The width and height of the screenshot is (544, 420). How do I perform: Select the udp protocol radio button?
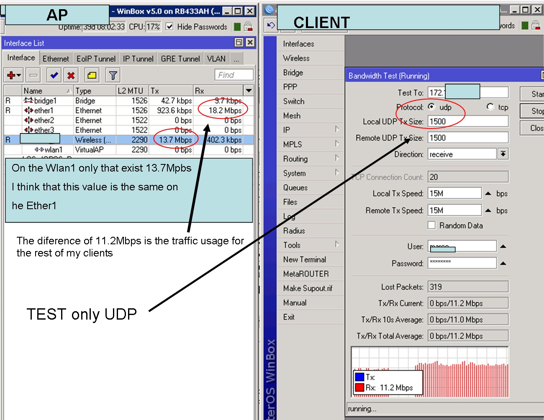coord(431,107)
